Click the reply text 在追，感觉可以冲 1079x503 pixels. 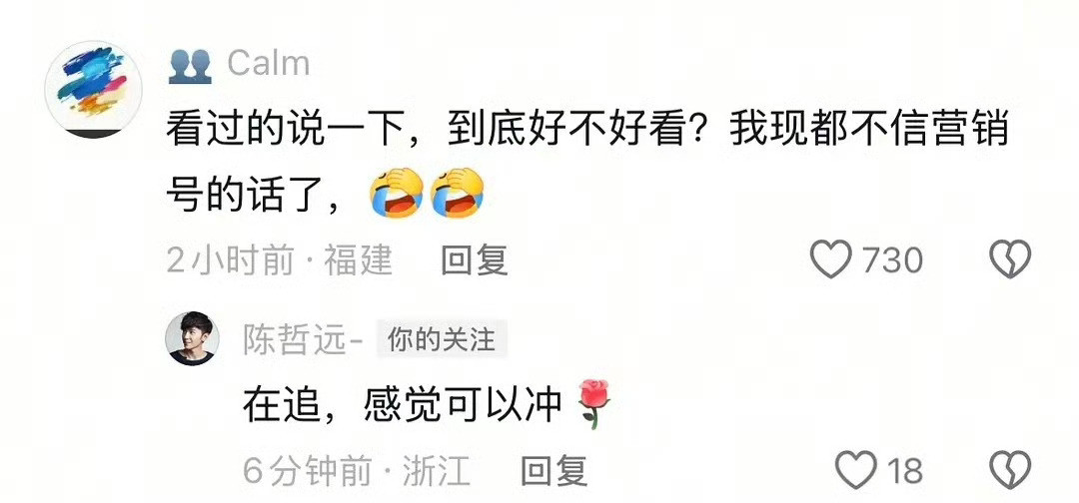click(403, 405)
